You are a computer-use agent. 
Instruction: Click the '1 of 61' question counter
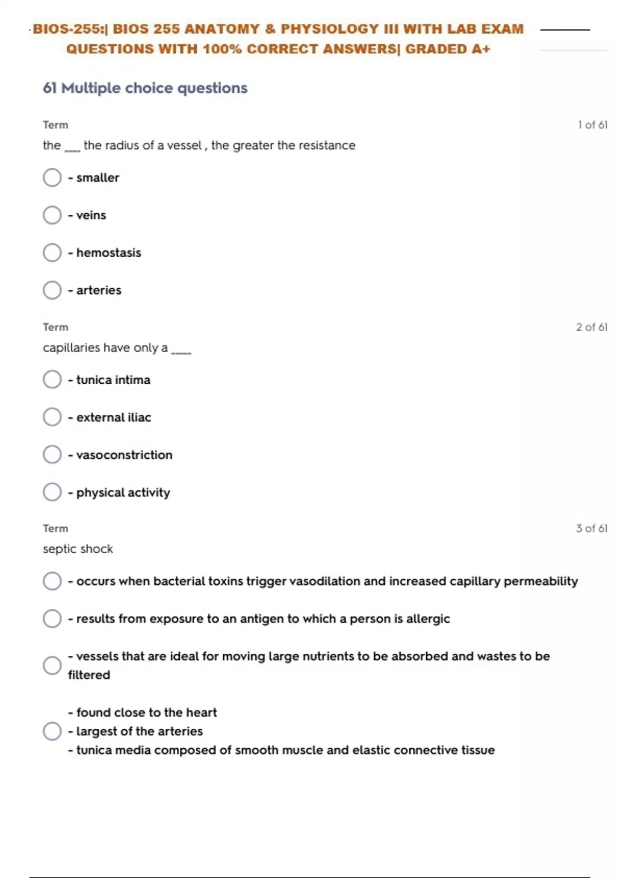click(592, 125)
